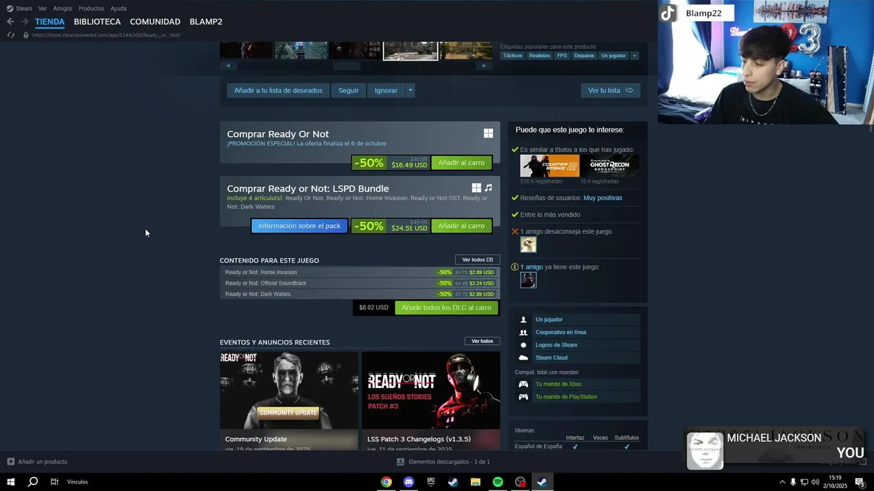Image resolution: width=874 pixels, height=491 pixels.
Task: Click the Windows icon on LSPD Bundle
Action: click(x=476, y=188)
